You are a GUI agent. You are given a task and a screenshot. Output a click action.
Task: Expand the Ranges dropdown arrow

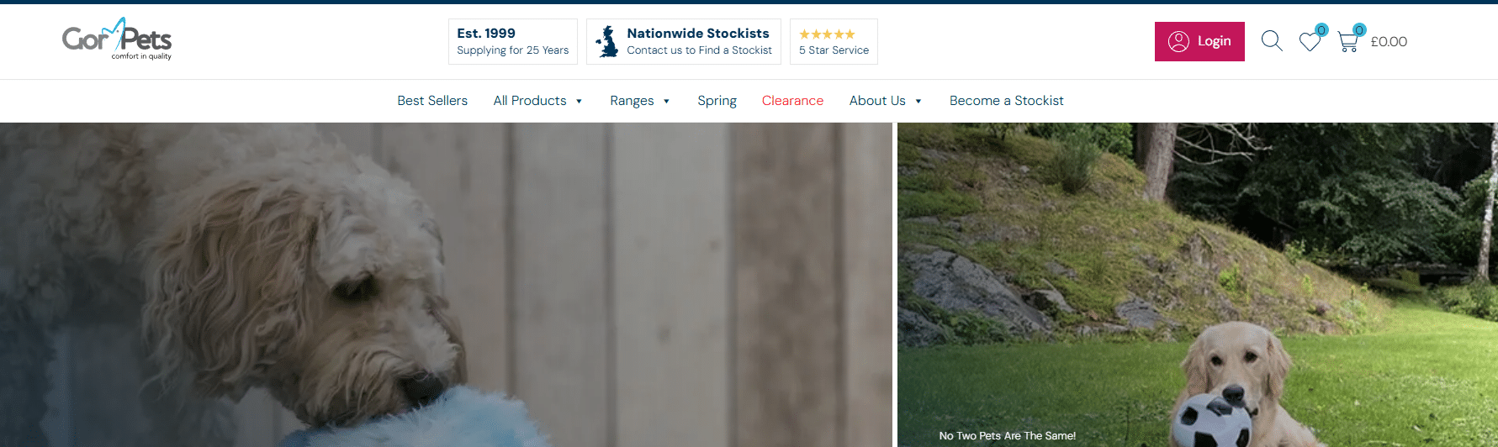666,102
